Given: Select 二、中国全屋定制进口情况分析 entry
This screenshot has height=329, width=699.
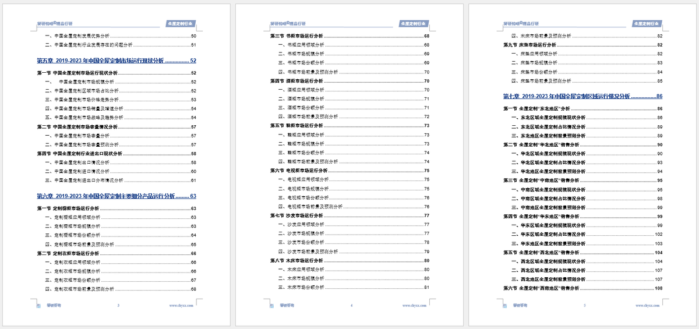Looking at the screenshot, I should 121,171.
